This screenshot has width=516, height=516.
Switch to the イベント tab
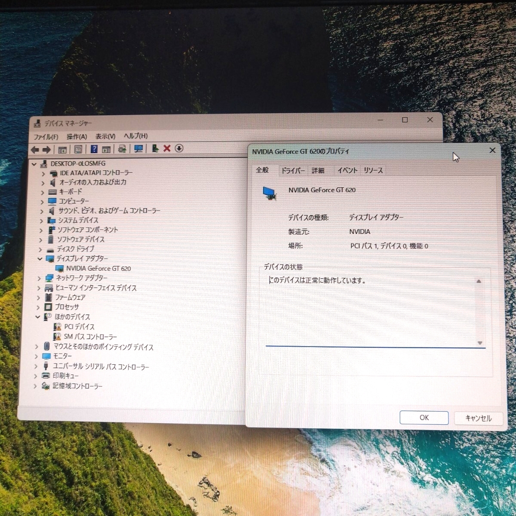tap(347, 170)
